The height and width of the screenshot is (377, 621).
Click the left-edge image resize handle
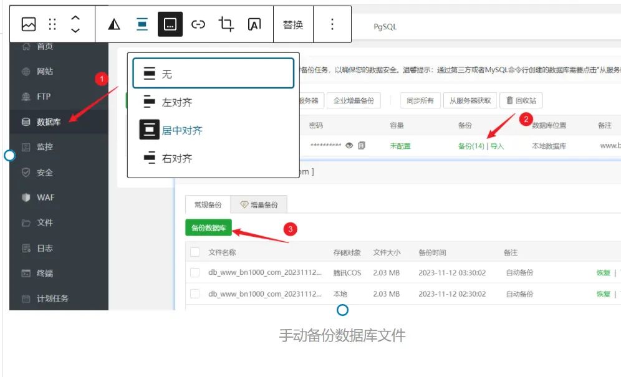[9, 156]
